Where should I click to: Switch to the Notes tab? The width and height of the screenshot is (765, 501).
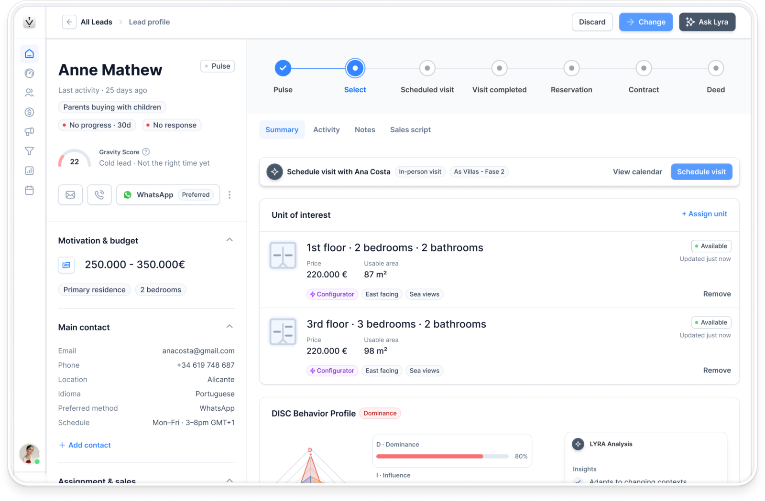coord(365,130)
